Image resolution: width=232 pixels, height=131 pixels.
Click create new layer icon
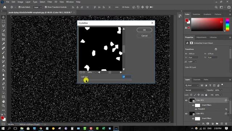(x=221, y=124)
